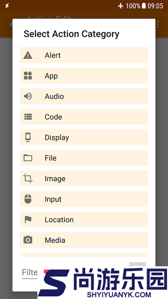Image resolution: width=168 pixels, height=299 pixels.
Task: Tap the File folder icon
Action: (x=28, y=158)
